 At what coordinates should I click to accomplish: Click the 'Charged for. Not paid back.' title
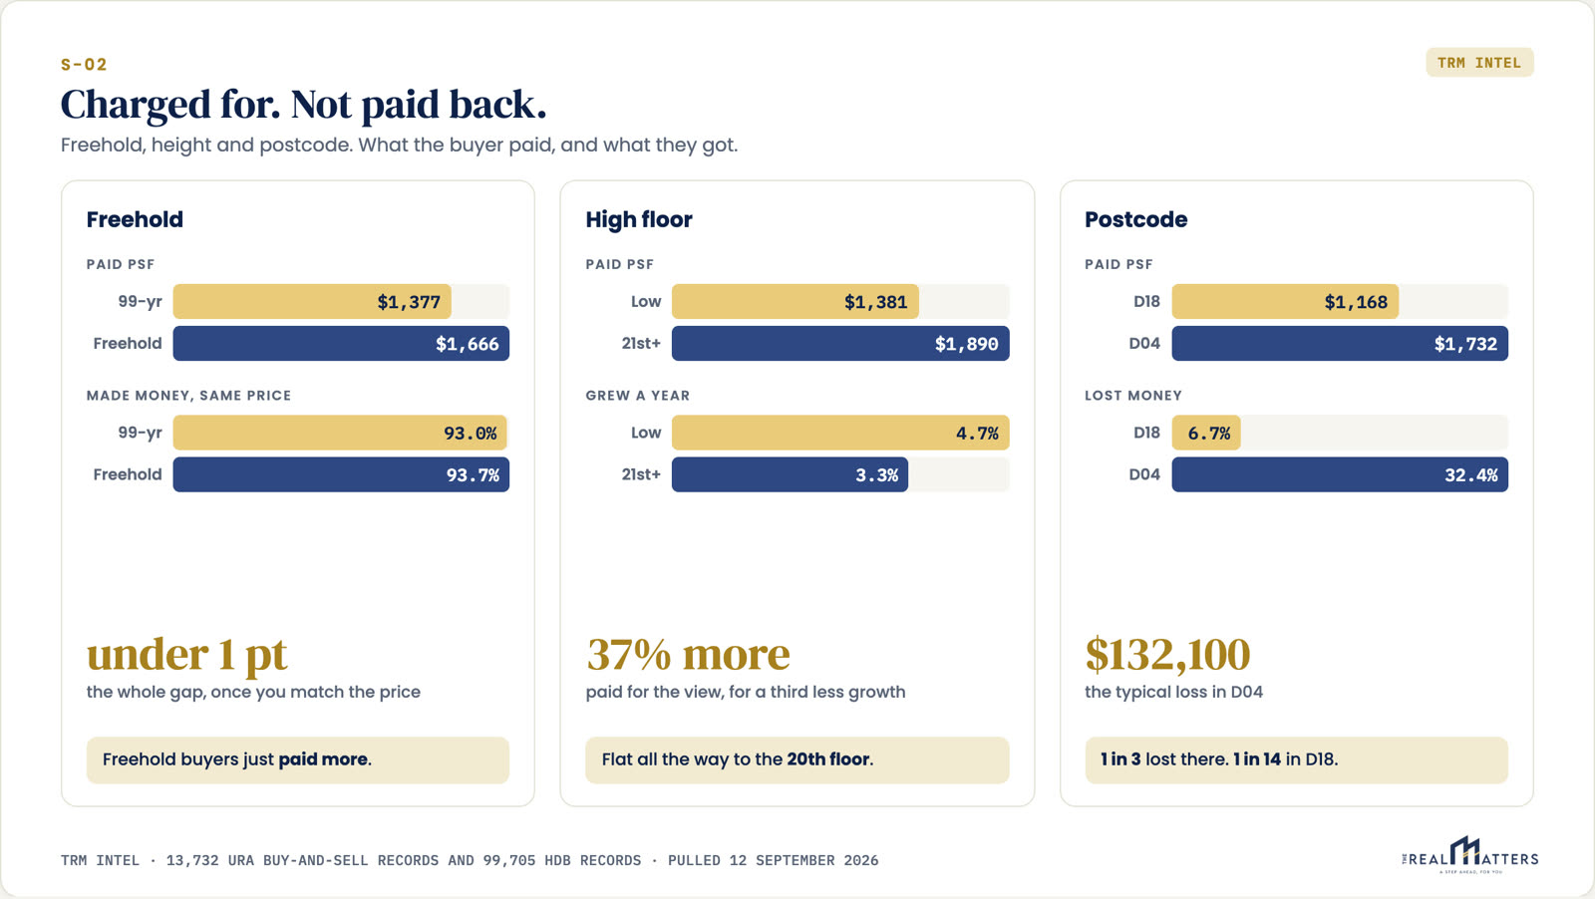[x=304, y=105]
